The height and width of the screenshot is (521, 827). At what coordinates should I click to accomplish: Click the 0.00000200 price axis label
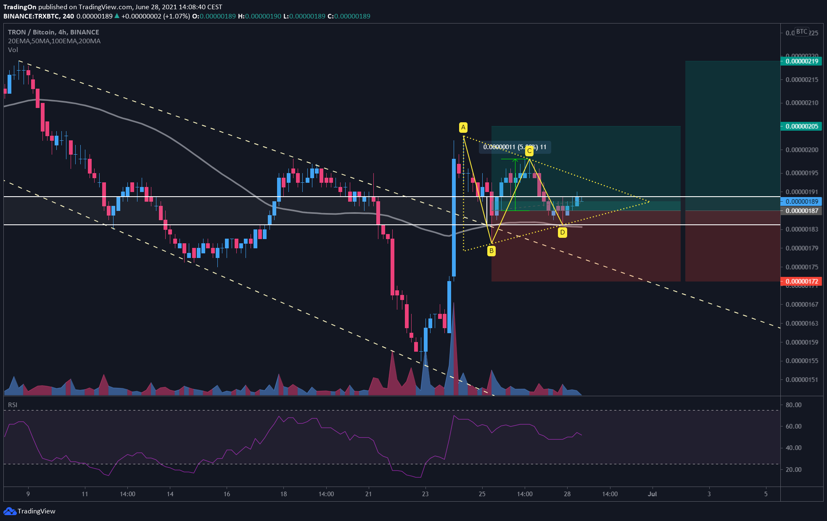tap(802, 150)
